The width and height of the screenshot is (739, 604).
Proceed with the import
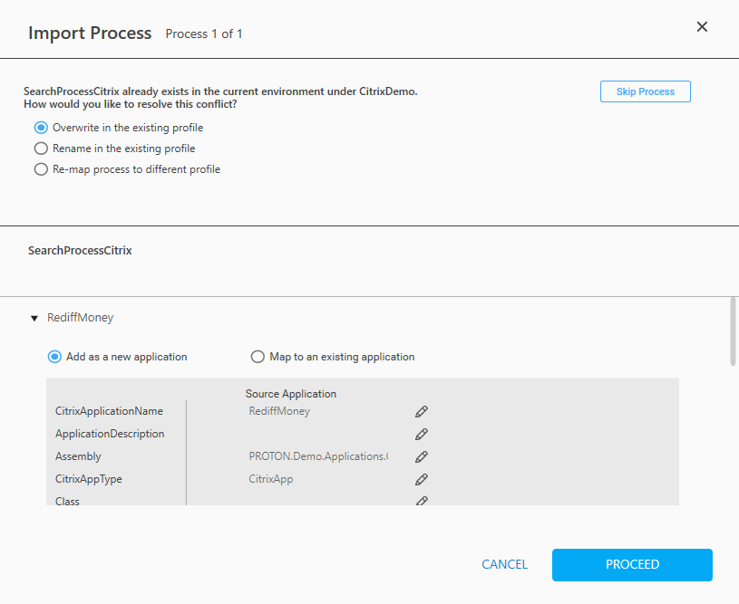(x=631, y=564)
